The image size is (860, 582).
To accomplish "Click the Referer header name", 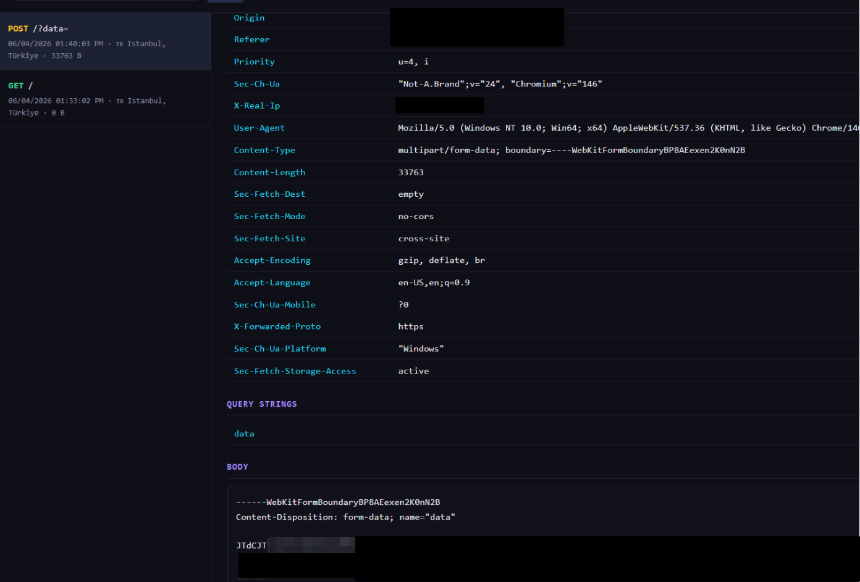I will [251, 39].
